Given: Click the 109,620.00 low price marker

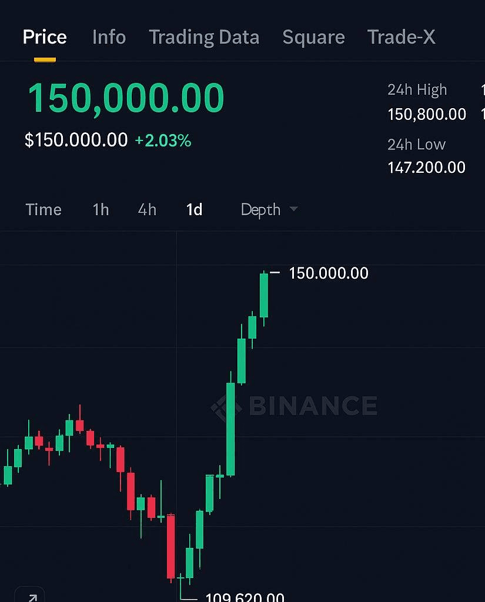Looking at the screenshot, I should point(245,597).
